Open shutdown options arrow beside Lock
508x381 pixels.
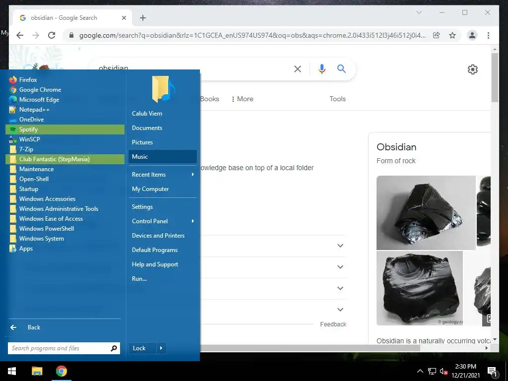click(161, 348)
